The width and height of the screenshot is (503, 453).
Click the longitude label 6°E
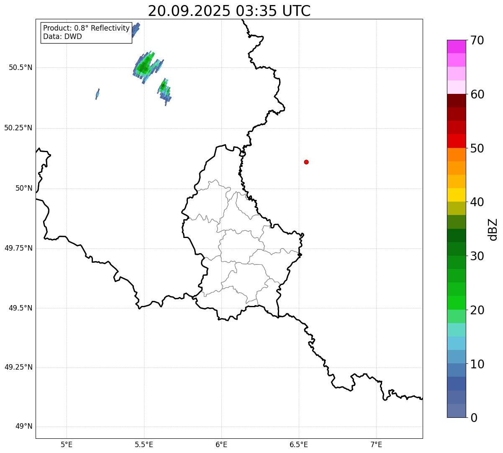pos(221,444)
